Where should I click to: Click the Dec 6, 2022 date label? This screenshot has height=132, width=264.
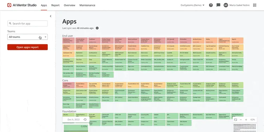[73, 120]
